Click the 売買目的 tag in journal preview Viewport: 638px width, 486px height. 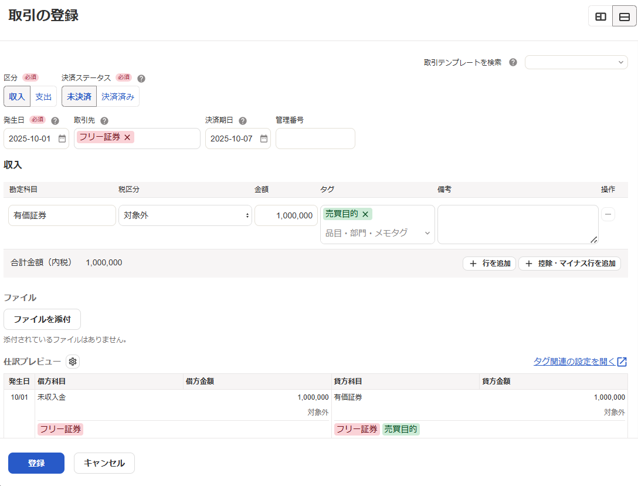(401, 429)
